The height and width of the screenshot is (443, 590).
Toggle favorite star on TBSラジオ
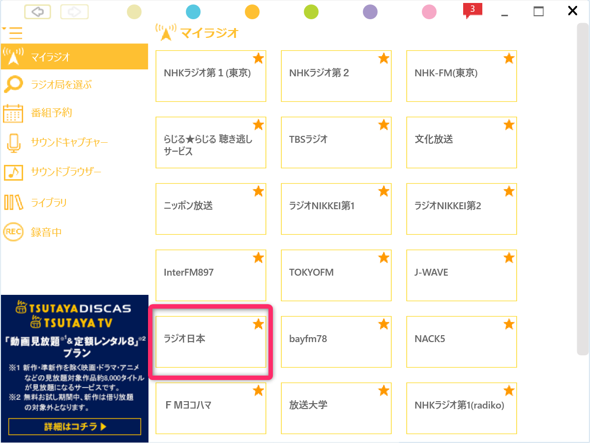[383, 125]
